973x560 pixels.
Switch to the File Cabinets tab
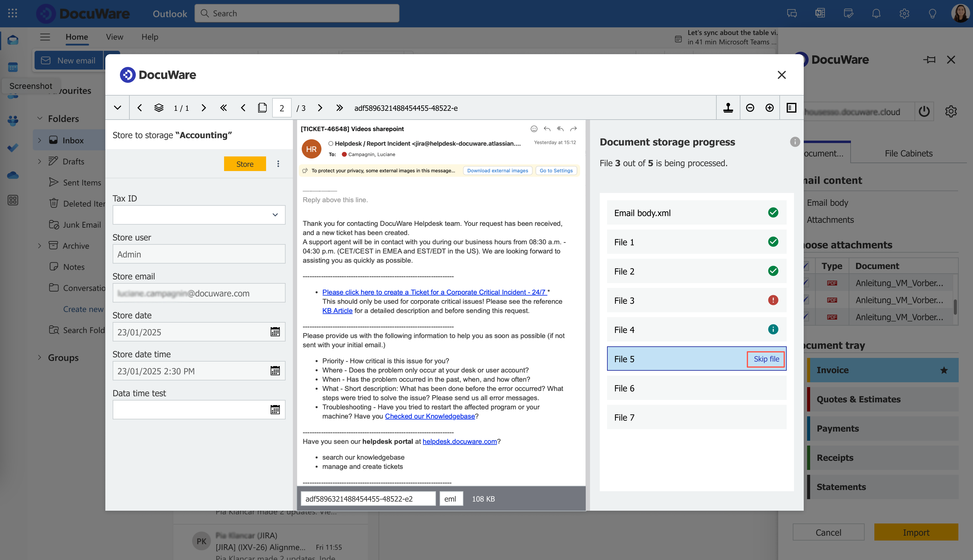pos(908,153)
